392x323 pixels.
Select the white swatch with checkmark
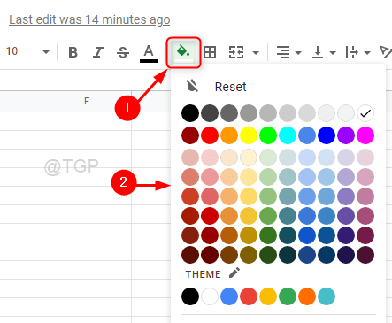pyautogui.click(x=365, y=113)
